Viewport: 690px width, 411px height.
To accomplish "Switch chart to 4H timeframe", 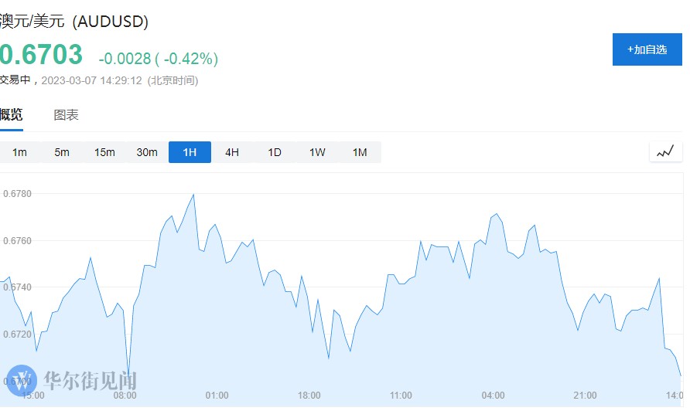I will pyautogui.click(x=232, y=152).
